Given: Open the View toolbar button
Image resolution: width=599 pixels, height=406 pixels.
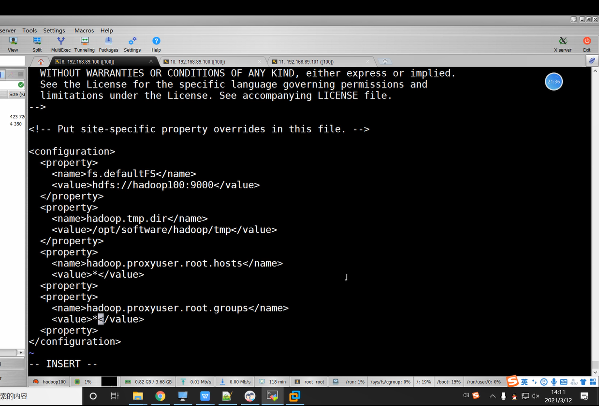Looking at the screenshot, I should point(13,44).
